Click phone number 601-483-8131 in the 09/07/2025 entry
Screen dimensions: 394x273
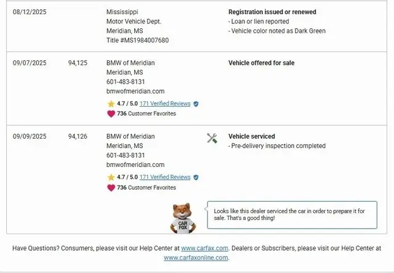pyautogui.click(x=126, y=81)
